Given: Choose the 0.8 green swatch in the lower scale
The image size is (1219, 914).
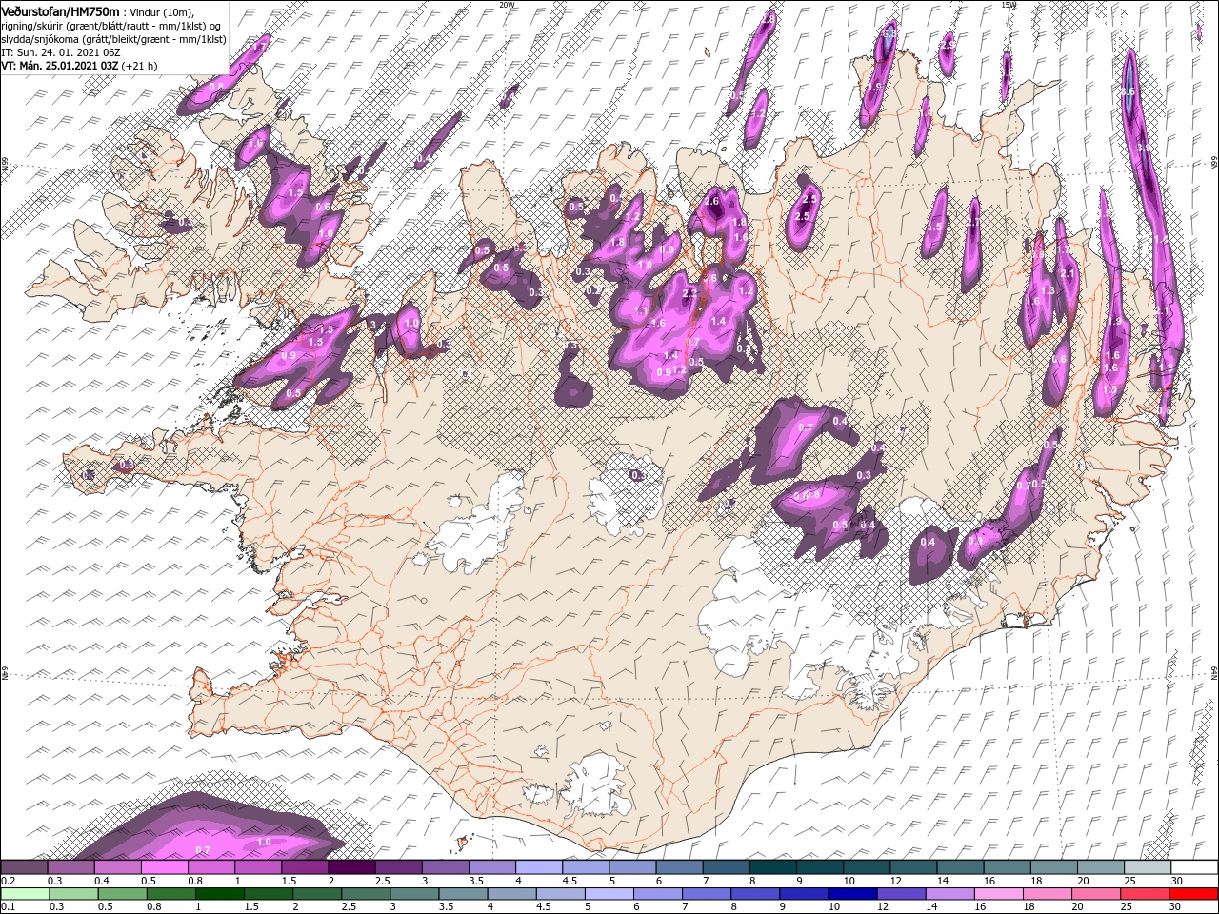Looking at the screenshot, I should coord(170,894).
